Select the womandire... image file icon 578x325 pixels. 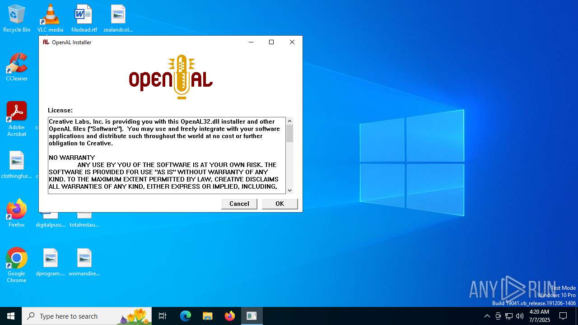(84, 262)
